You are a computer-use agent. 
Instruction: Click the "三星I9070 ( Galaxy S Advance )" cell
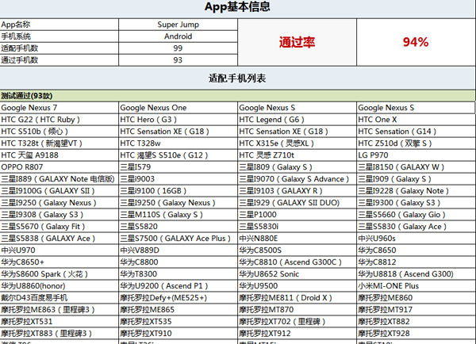297,179
